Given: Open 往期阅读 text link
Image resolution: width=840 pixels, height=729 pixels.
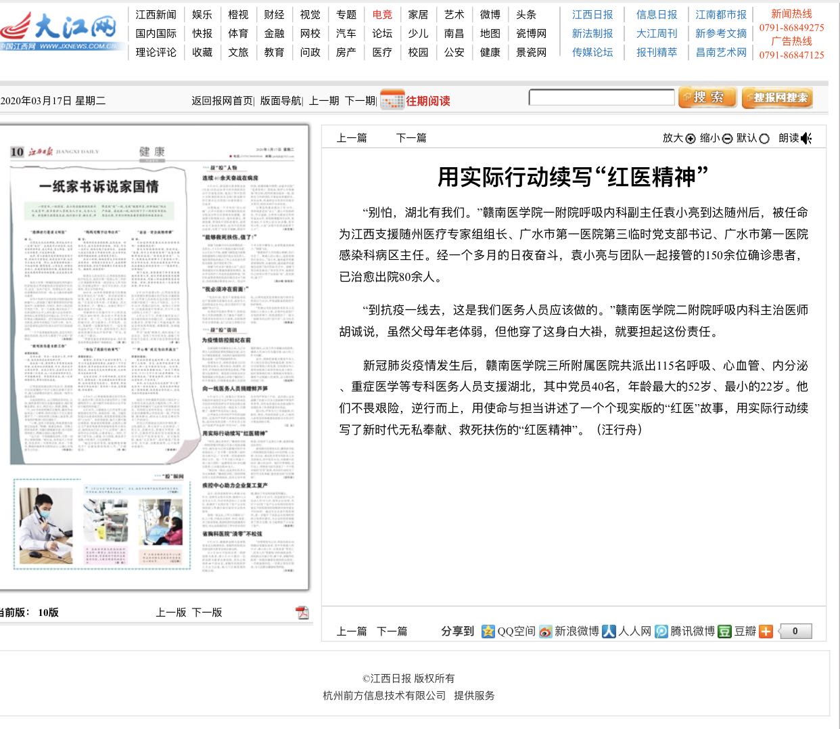Looking at the screenshot, I should [x=428, y=101].
